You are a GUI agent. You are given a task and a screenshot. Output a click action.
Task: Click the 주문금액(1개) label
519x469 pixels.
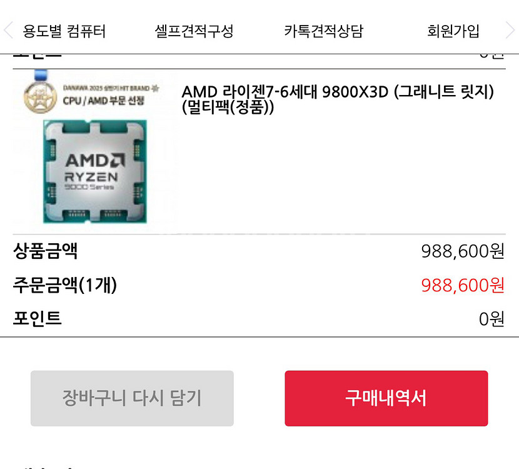tap(65, 285)
